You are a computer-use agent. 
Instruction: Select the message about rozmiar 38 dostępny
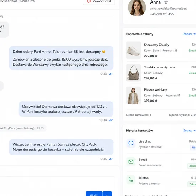pyautogui.click(x=61, y=58)
